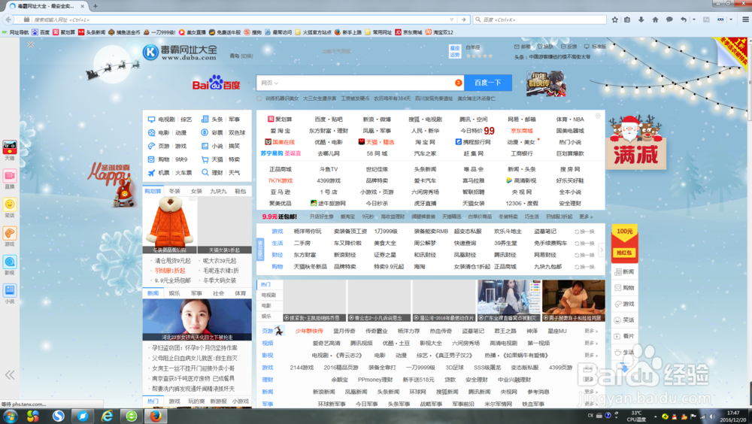This screenshot has width=752, height=424.
Task: Click the duba K logo icon
Action: click(x=150, y=53)
